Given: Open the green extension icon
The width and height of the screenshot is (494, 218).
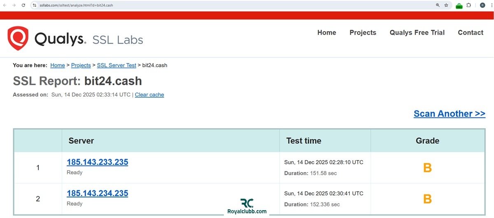Looking at the screenshot, I should coord(459,5).
